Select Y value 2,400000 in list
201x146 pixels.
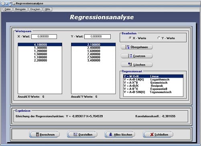(93, 48)
